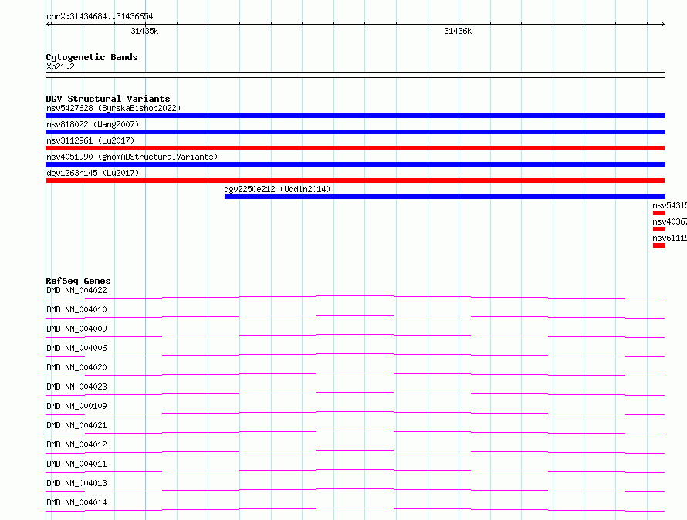Click the red dgv1263n145 variant bar

355,181
